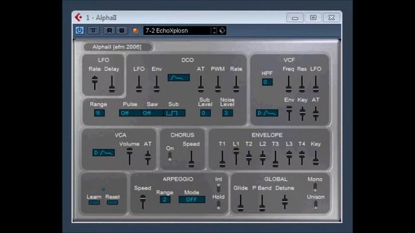Toggle the Chorus On switch

pos(170,156)
